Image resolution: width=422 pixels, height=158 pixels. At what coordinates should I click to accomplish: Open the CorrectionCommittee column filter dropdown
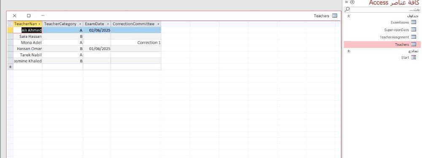point(158,24)
